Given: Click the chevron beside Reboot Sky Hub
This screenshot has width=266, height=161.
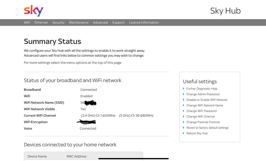Looking at the screenshot, I should point(184,133).
